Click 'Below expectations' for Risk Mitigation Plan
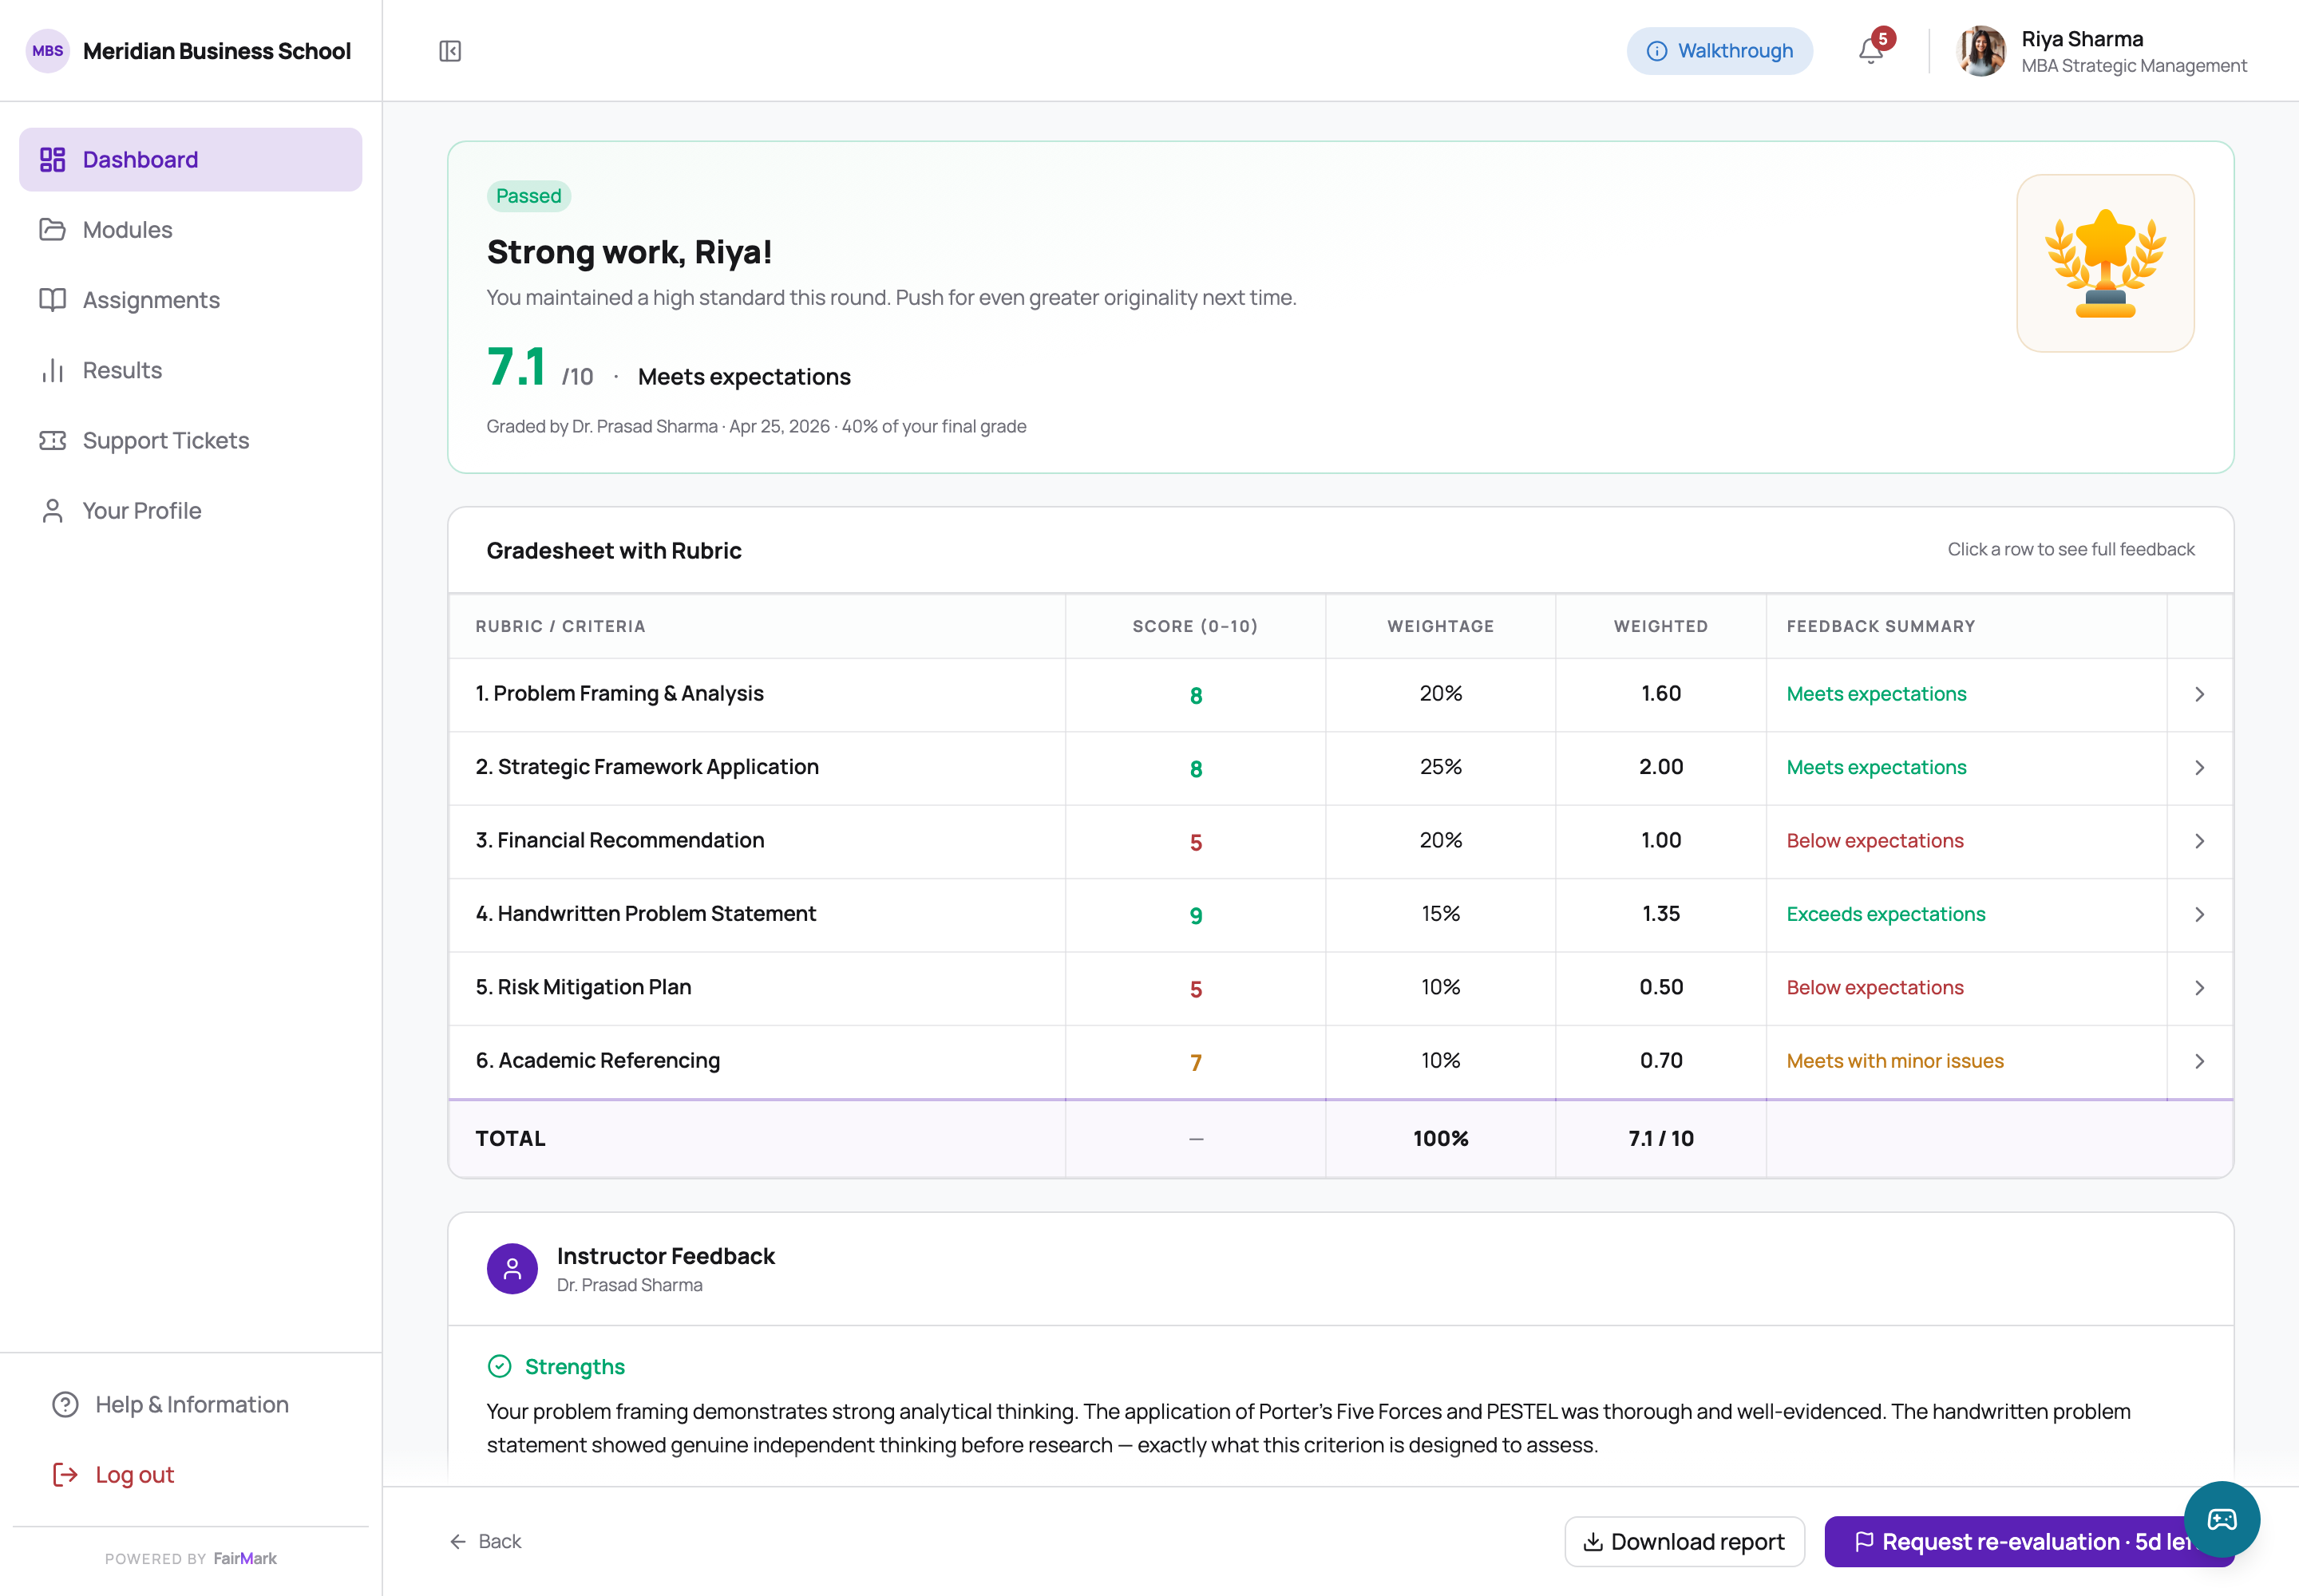This screenshot has width=2299, height=1596. (x=1875, y=988)
